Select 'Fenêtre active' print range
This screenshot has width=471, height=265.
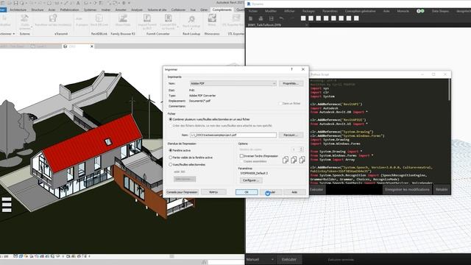pyautogui.click(x=171, y=150)
